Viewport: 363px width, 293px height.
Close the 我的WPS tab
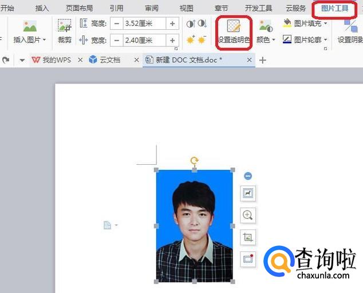[x=80, y=60]
